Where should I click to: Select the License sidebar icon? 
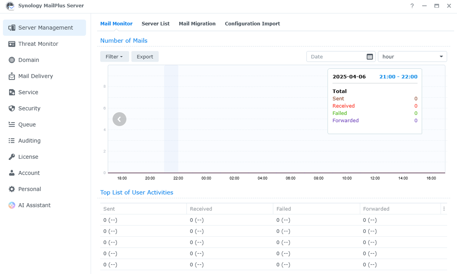tap(29, 156)
